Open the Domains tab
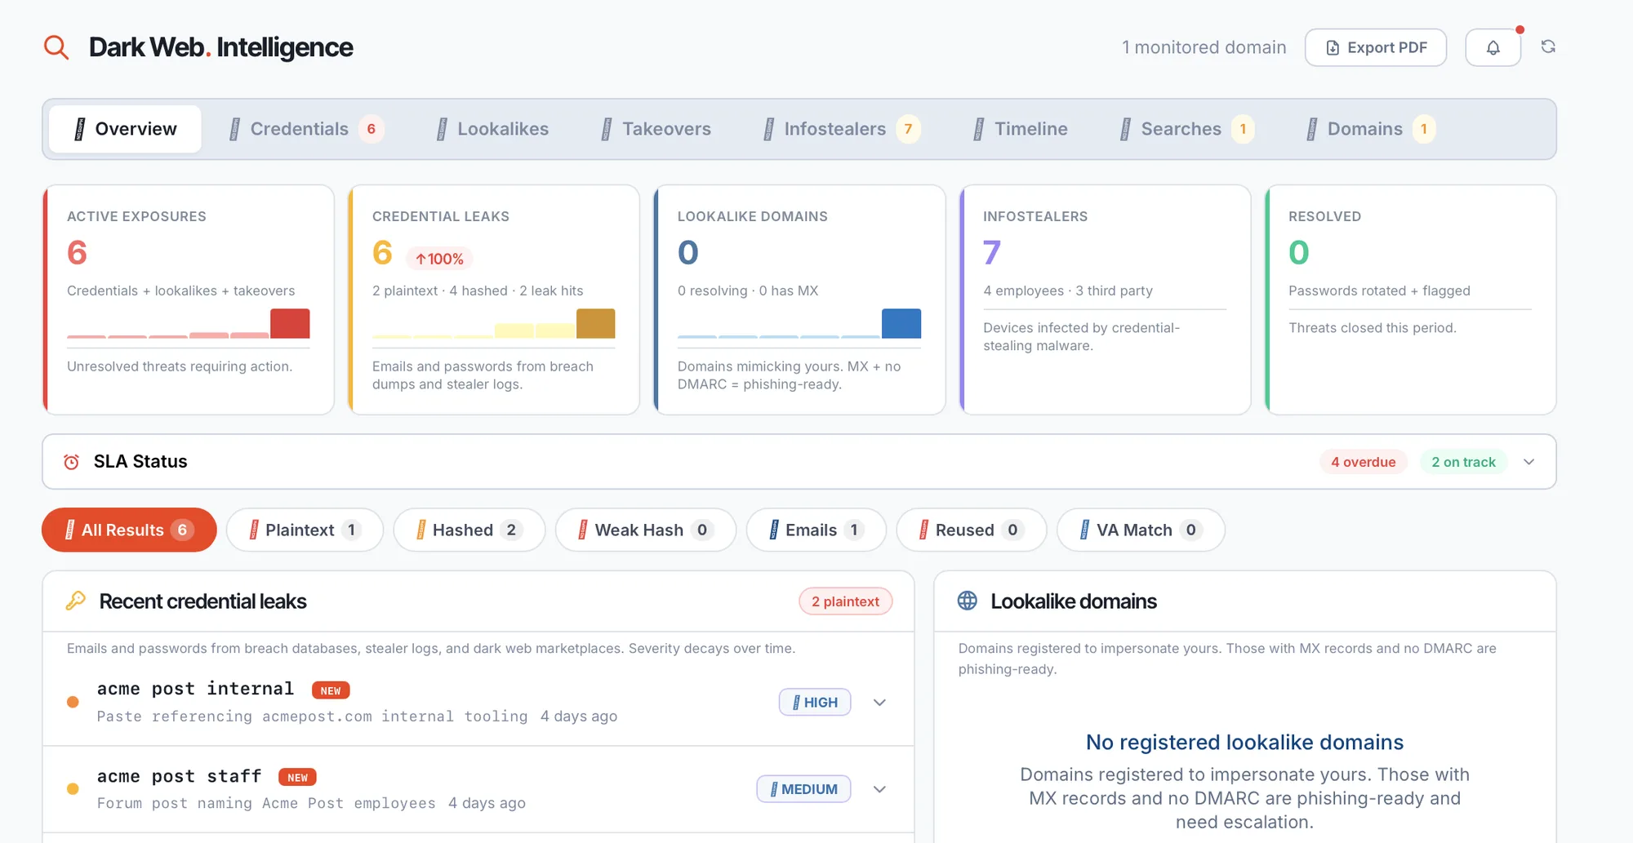This screenshot has height=843, width=1633. tap(1371, 129)
